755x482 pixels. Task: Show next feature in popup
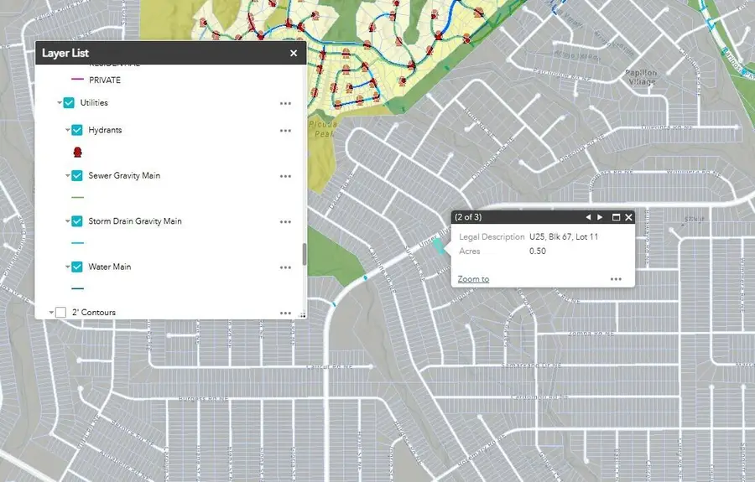600,217
